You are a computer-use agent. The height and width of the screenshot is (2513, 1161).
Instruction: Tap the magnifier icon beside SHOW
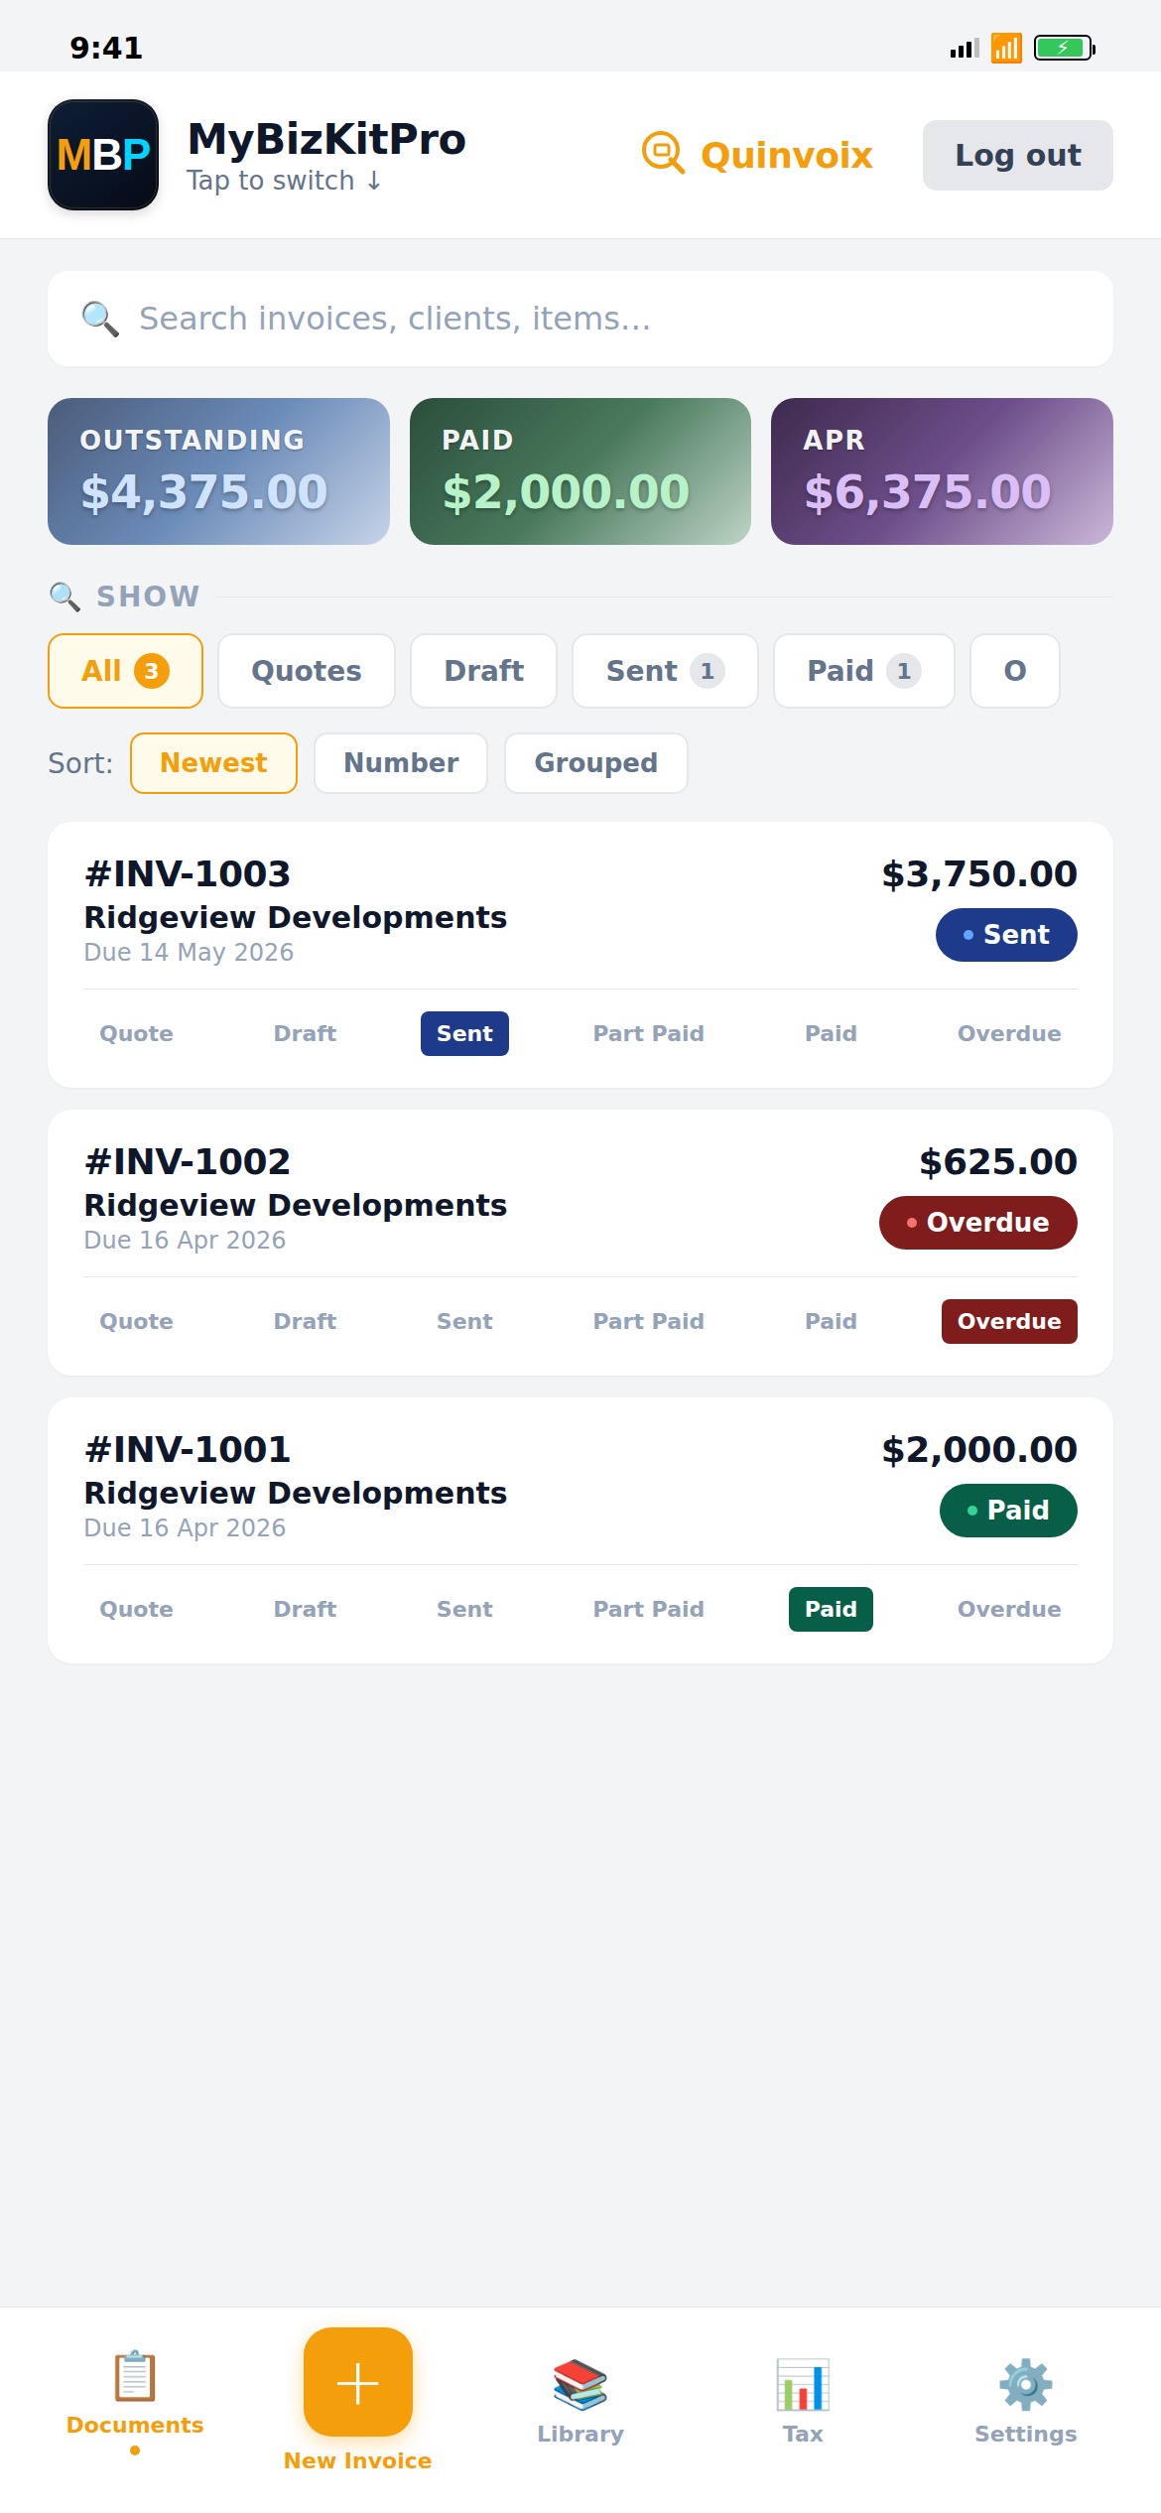tap(64, 596)
